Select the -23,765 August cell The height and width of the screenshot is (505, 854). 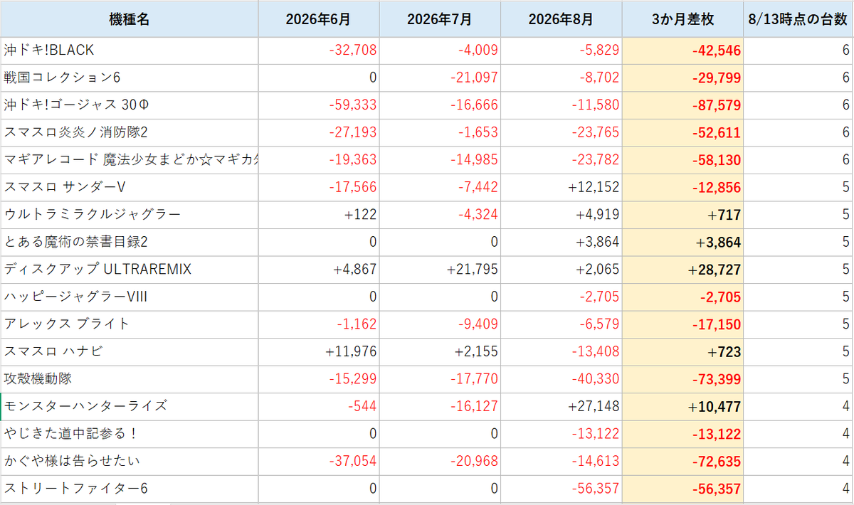[x=562, y=132]
